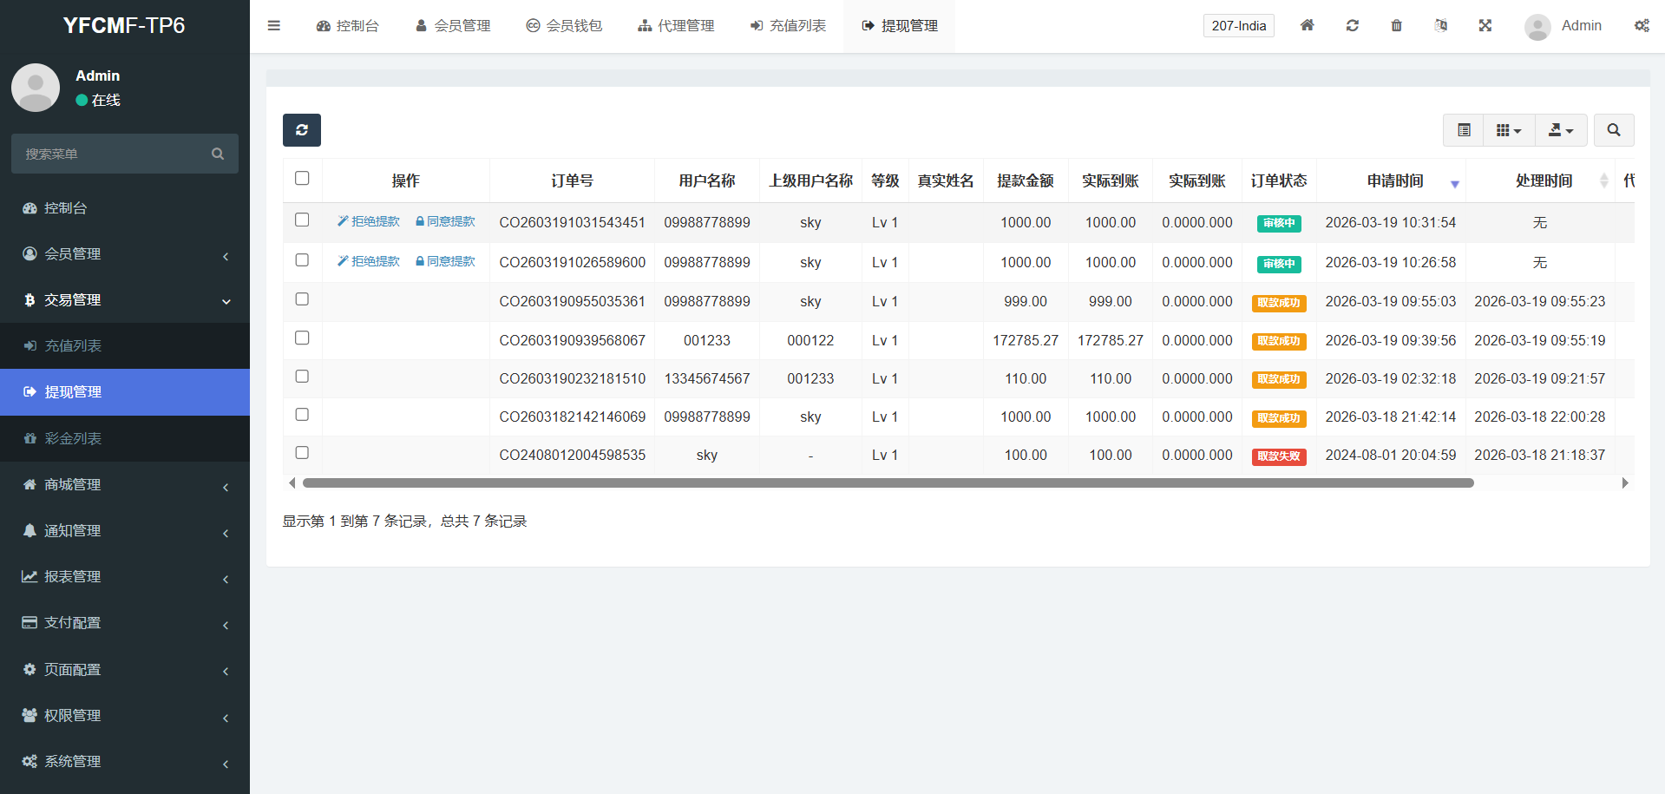This screenshot has height=794, width=1665.
Task: Open the export data dropdown
Action: tap(1561, 130)
